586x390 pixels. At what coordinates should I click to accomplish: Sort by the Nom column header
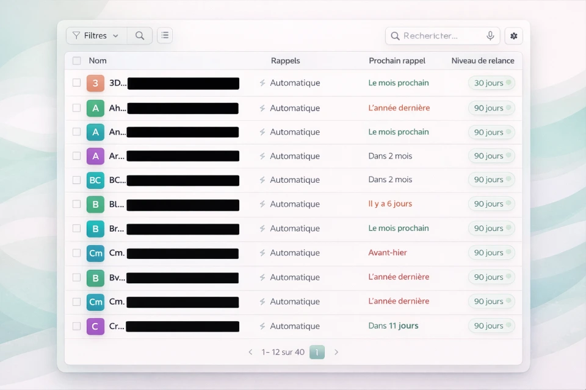tap(98, 61)
